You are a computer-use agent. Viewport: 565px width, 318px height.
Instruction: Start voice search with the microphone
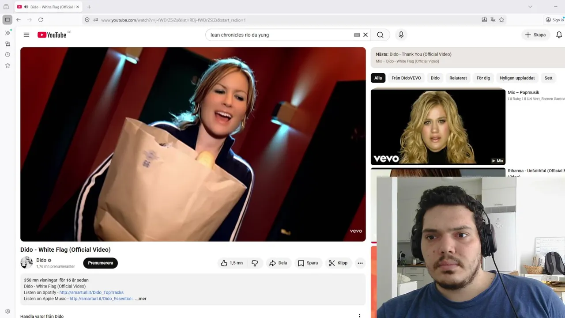tap(401, 35)
